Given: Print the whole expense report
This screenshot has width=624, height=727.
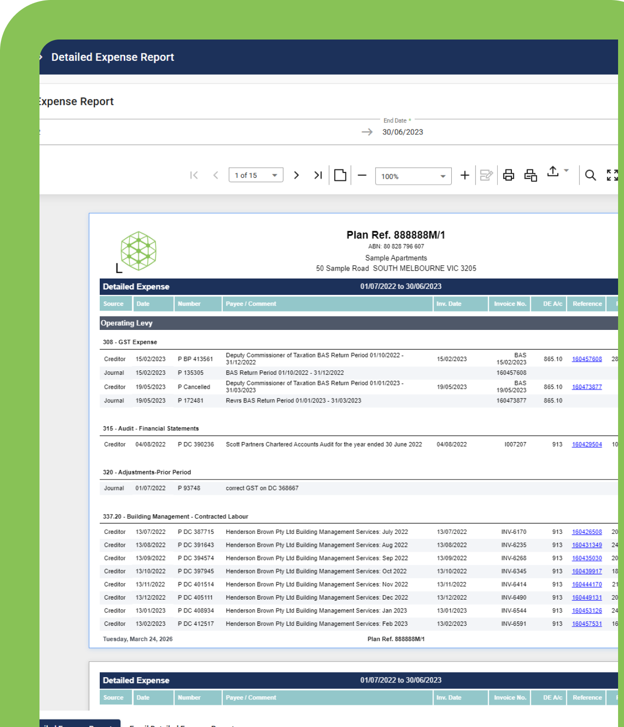Looking at the screenshot, I should pyautogui.click(x=508, y=175).
